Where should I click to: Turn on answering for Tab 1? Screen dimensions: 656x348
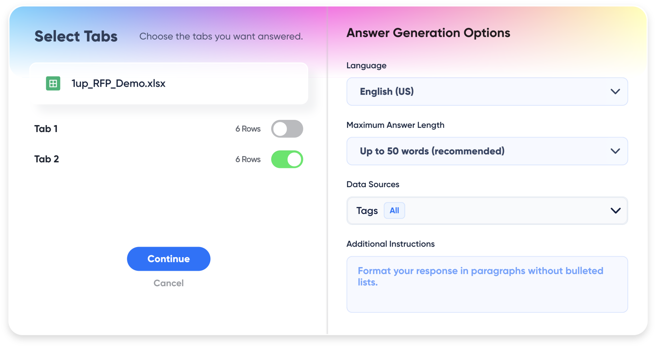pos(287,129)
